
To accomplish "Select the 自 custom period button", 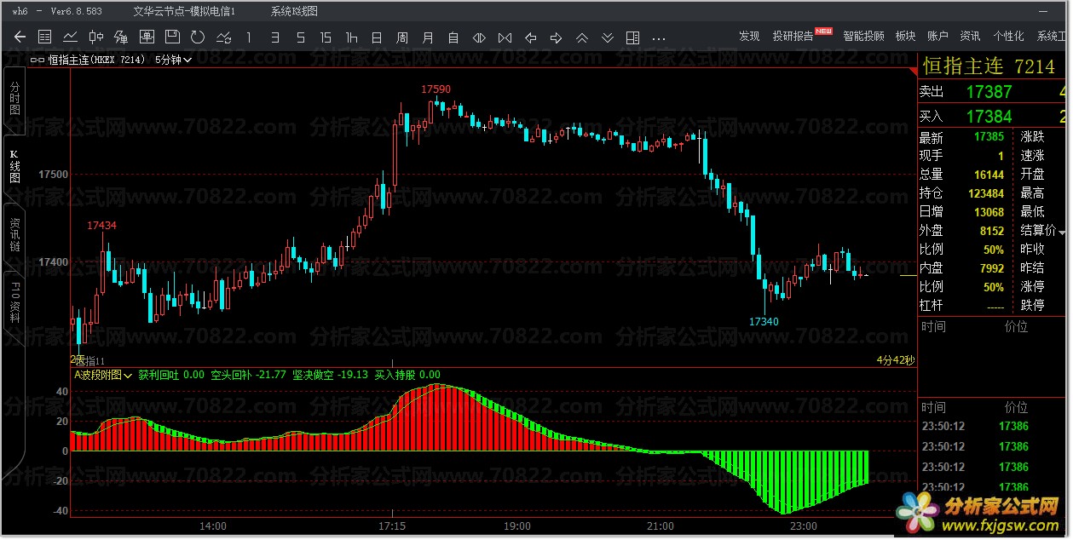I will (453, 37).
